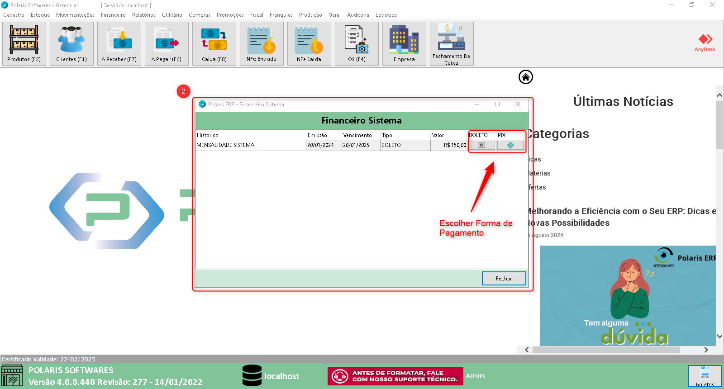Open the Auditoria menu
Image resolution: width=724 pixels, height=389 pixels.
[358, 15]
